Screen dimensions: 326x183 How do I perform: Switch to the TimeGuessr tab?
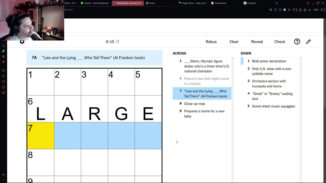click(x=219, y=3)
